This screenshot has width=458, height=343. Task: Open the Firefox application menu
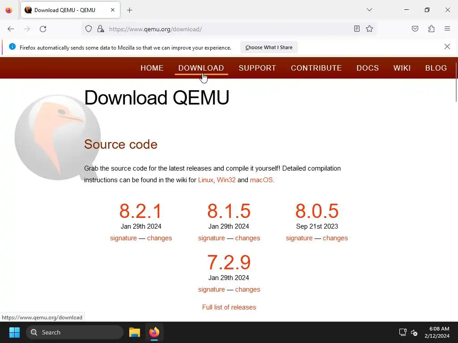click(x=447, y=29)
